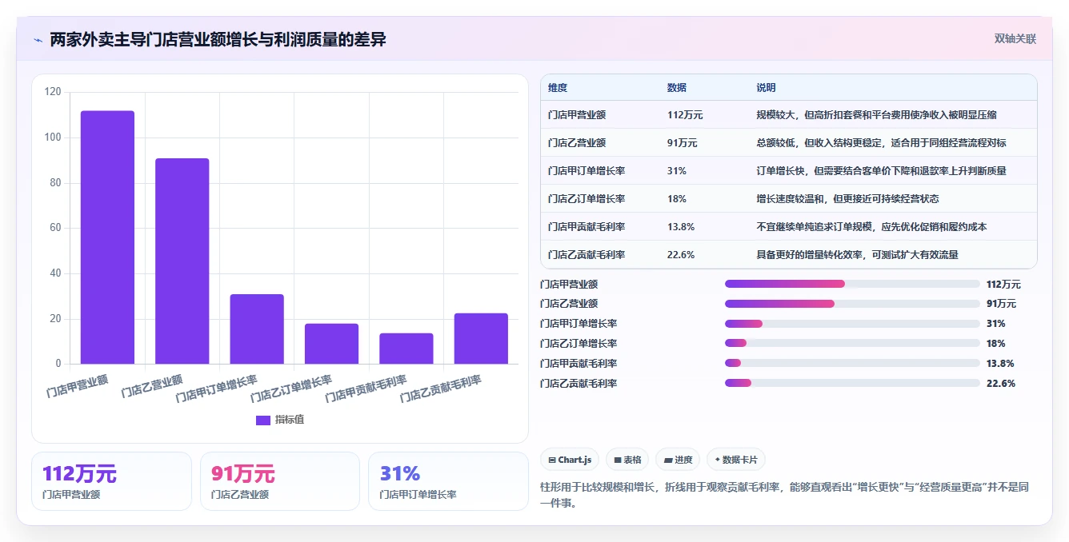This screenshot has height=542, width=1069.
Task: Click the x-axis label 门店乙贡献毛利率
Action: (441, 388)
